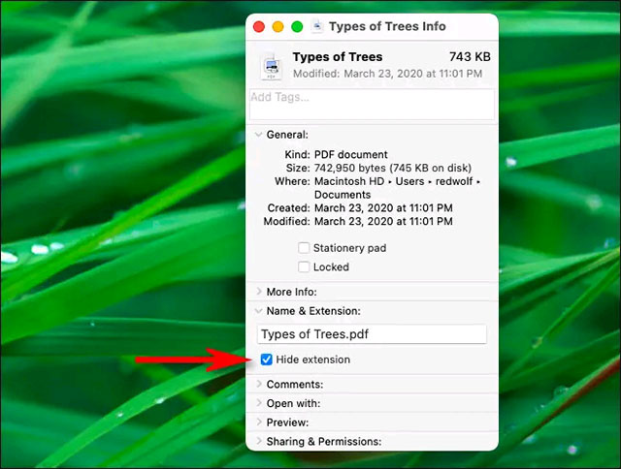Expand the Sharing & Permissions section
Viewport: 621px width, 469px height.
(259, 441)
